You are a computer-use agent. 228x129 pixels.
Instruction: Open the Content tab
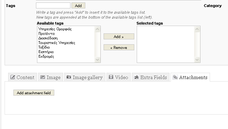pyautogui.click(x=23, y=77)
